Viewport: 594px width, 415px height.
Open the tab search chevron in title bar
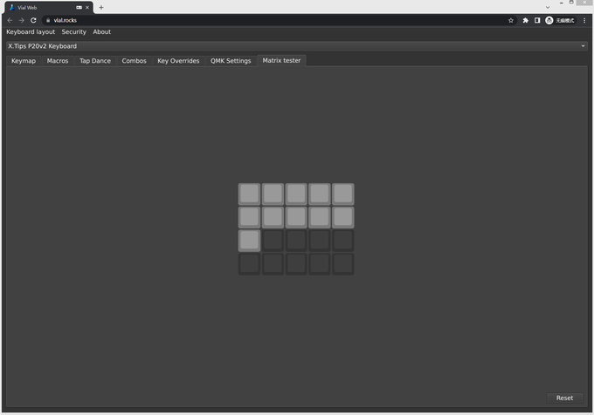pyautogui.click(x=548, y=7)
